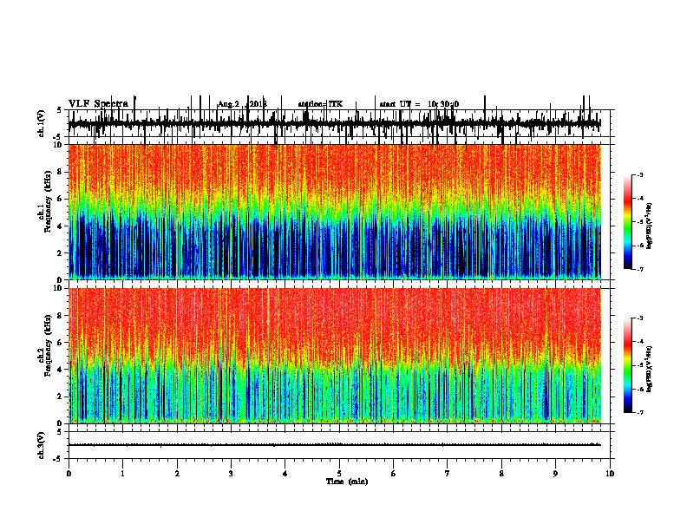Click the "1" tick label on the time axis
Screen dimensions: 687x531
[x=123, y=474]
